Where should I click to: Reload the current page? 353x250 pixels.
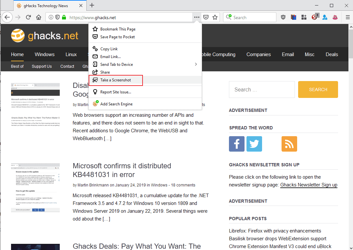tap(28, 17)
